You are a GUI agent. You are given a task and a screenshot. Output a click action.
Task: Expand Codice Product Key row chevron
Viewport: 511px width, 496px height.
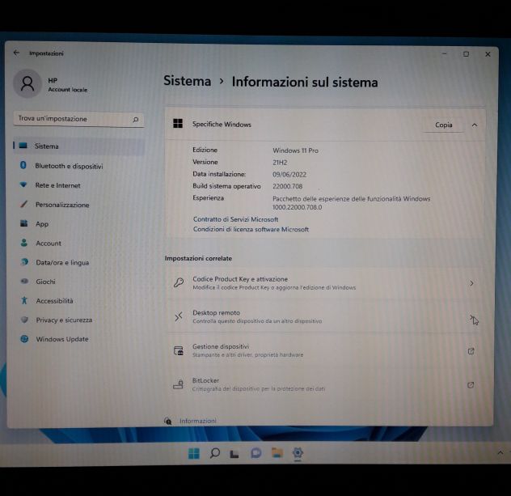(471, 283)
